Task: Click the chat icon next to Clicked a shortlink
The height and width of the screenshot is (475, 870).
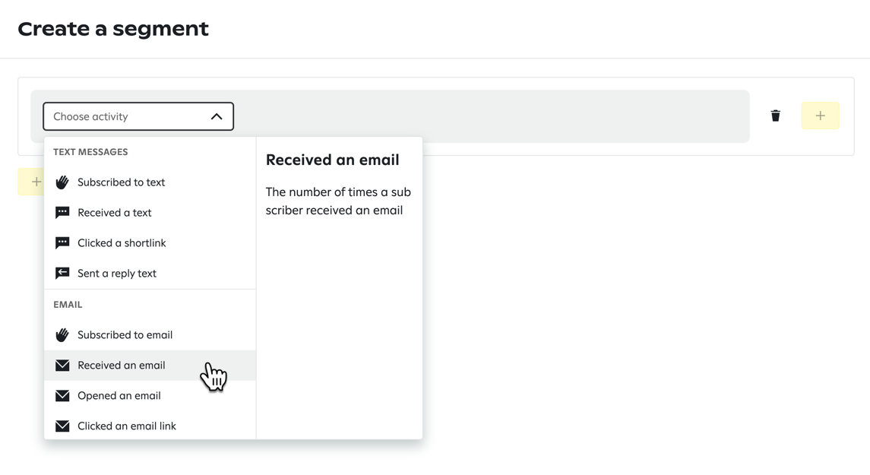Action: (62, 242)
